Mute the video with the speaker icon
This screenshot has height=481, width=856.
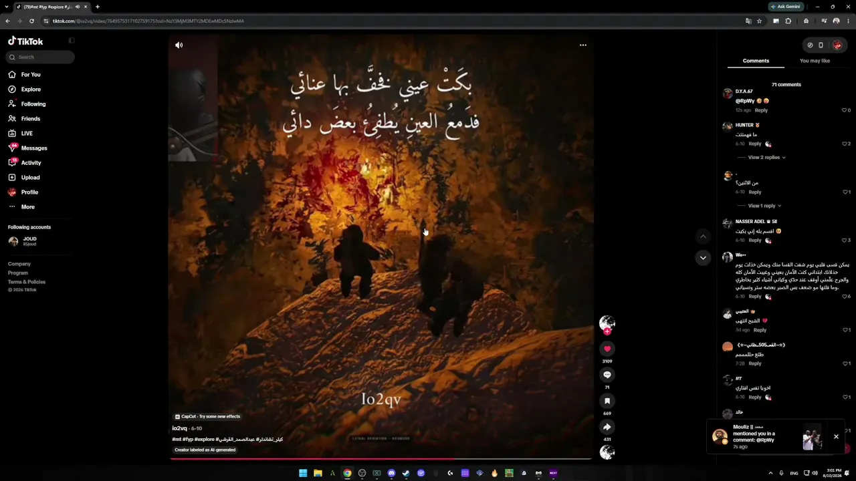179,45
